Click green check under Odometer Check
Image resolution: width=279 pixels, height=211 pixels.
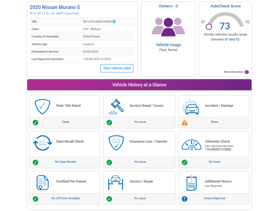[184, 162]
